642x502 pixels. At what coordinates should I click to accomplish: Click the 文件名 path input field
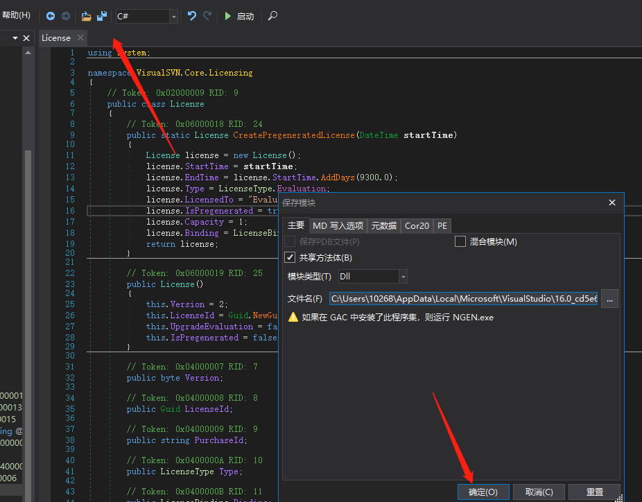point(464,299)
